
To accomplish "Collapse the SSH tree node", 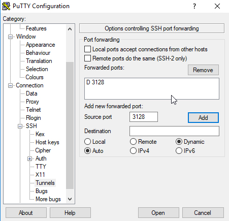I will pos(20,126).
